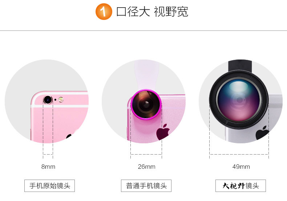
Task: Click the large black wide-view lens
Action: tap(239, 100)
